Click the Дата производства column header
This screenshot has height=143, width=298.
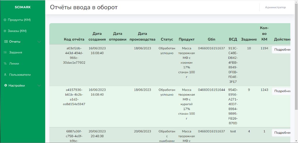(x=142, y=36)
